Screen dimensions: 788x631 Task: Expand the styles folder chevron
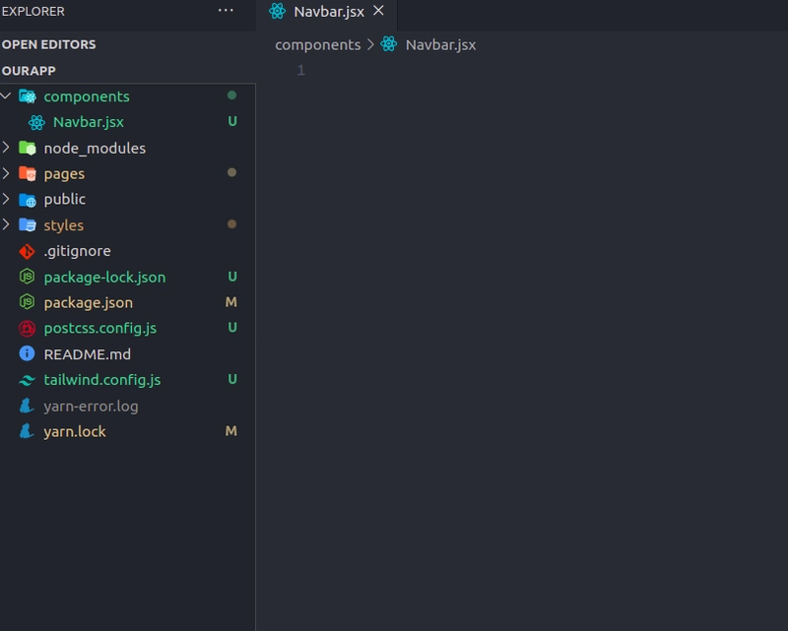6,224
